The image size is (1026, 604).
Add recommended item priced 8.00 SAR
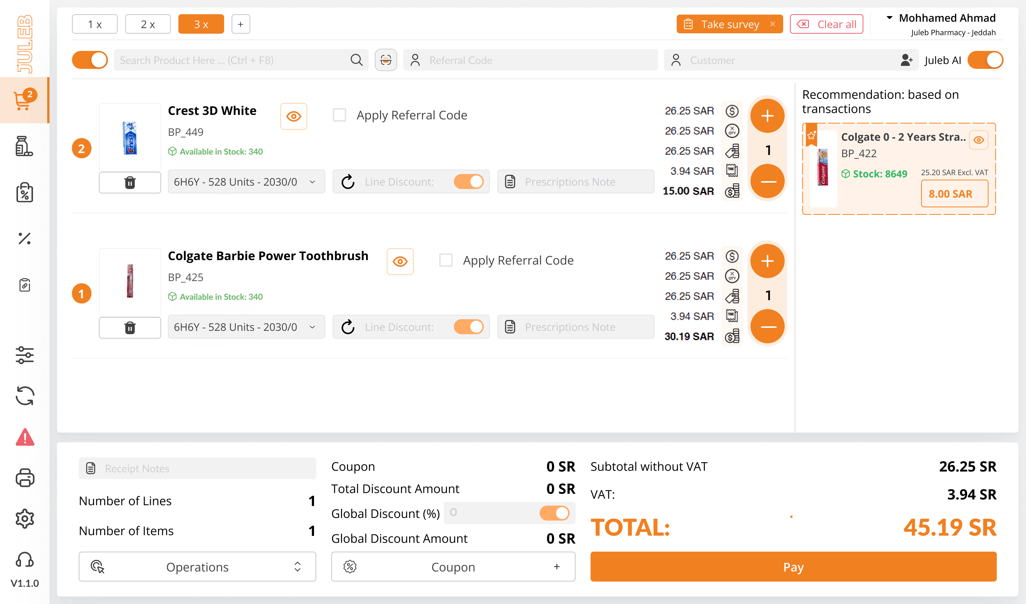[x=954, y=194]
